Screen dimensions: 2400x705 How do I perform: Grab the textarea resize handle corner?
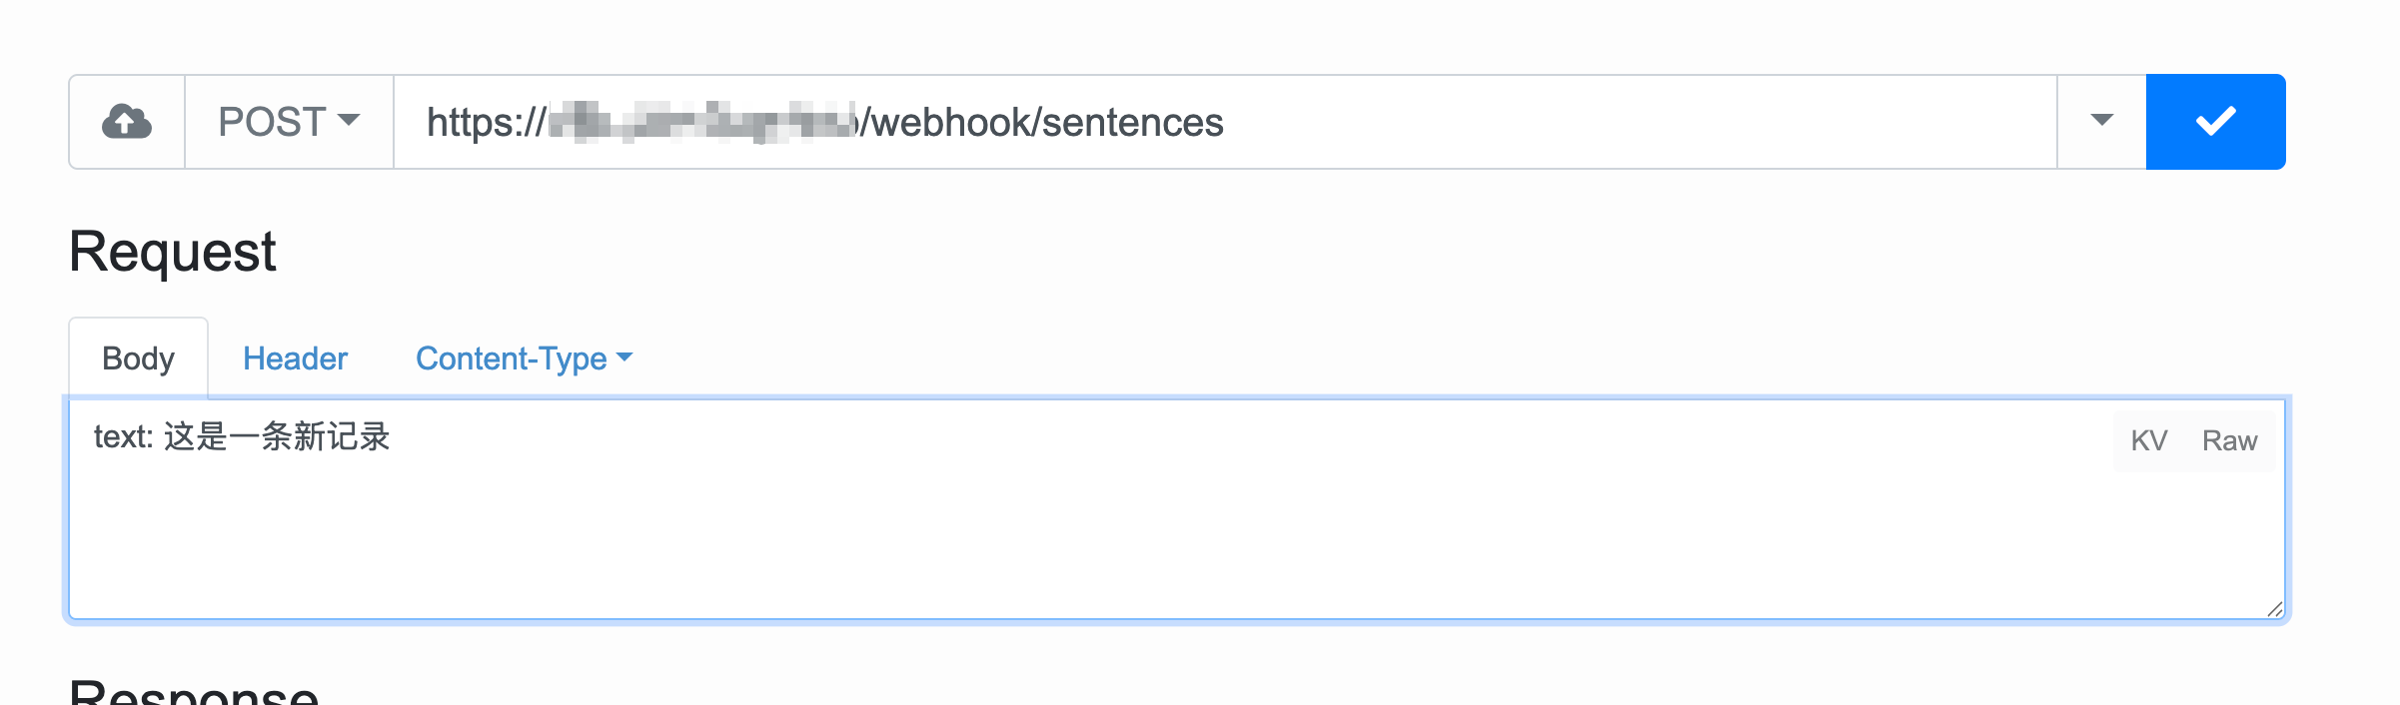[2274, 609]
